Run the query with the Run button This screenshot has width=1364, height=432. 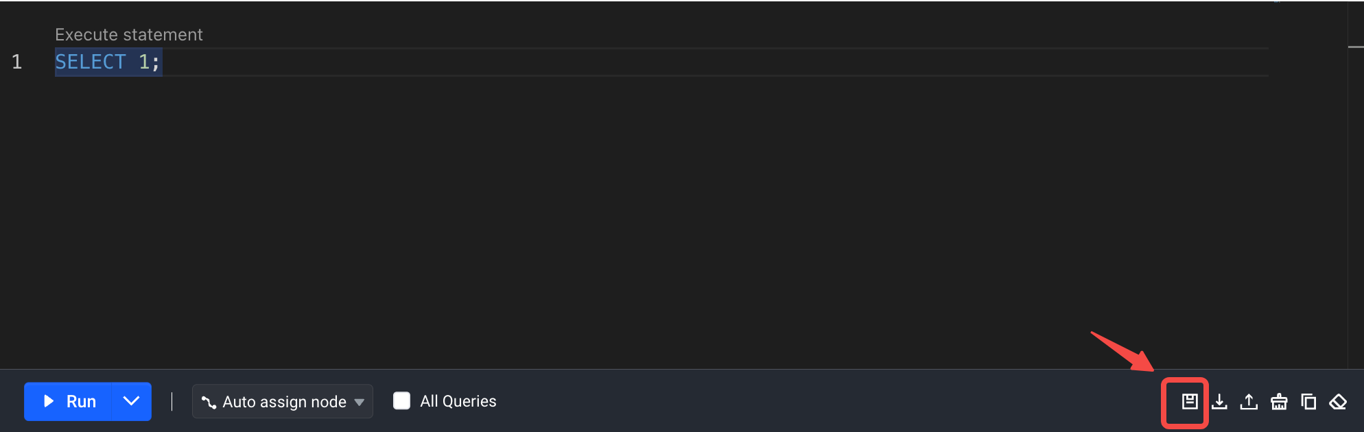click(x=68, y=401)
